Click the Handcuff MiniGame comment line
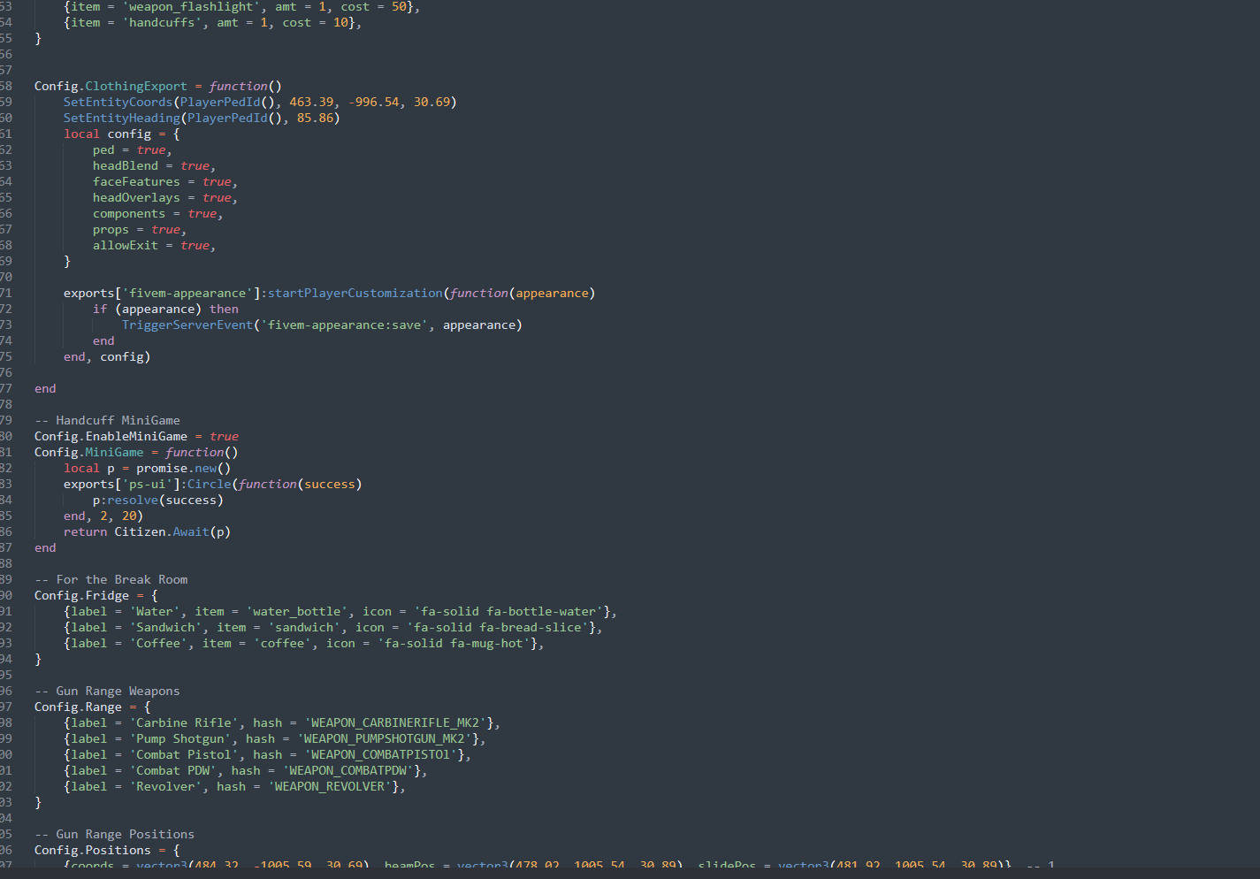 (107, 421)
